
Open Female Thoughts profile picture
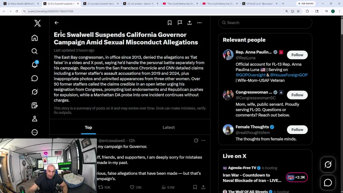point(228,129)
